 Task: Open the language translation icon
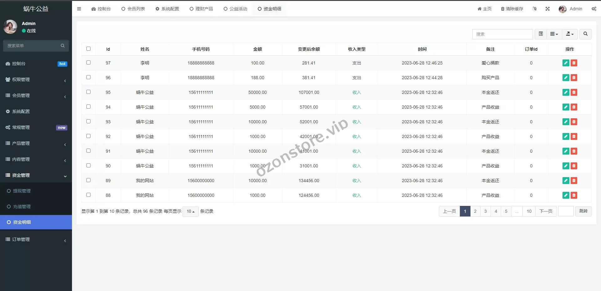[x=534, y=9]
